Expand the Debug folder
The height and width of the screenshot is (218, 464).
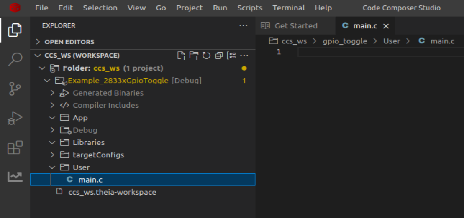click(52, 130)
